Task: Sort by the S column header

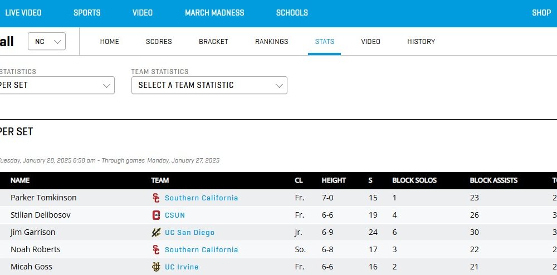Action: click(x=370, y=180)
